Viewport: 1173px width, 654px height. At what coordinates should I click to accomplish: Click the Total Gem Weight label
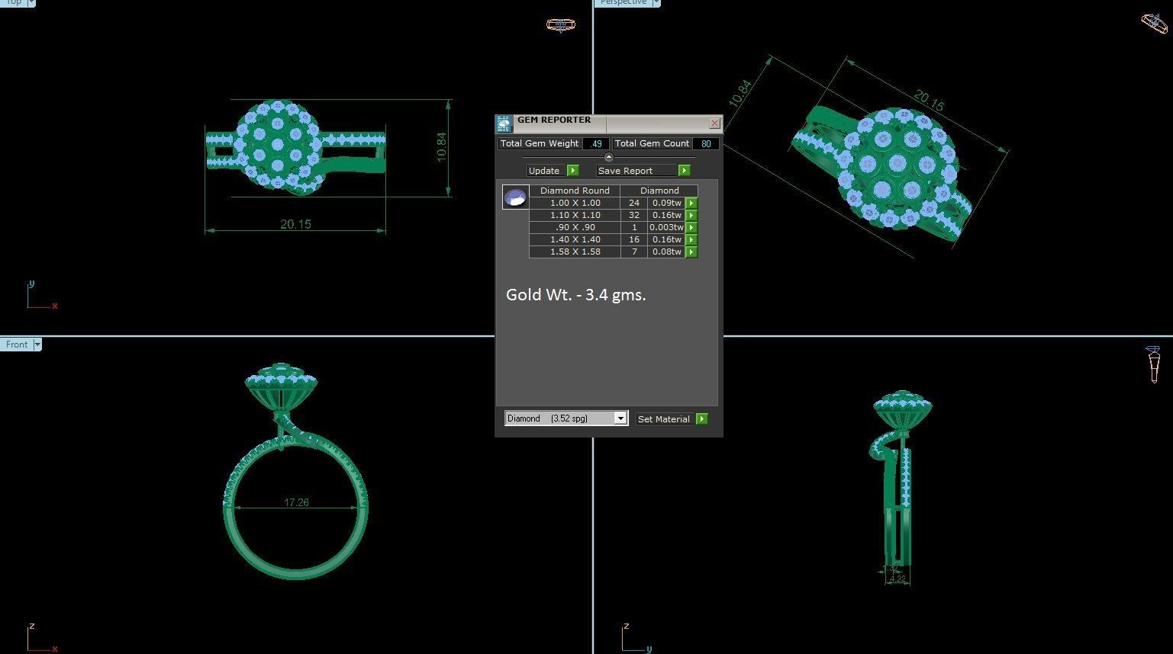[x=540, y=143]
